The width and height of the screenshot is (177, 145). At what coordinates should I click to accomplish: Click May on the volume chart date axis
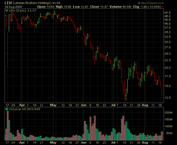coord(53,142)
